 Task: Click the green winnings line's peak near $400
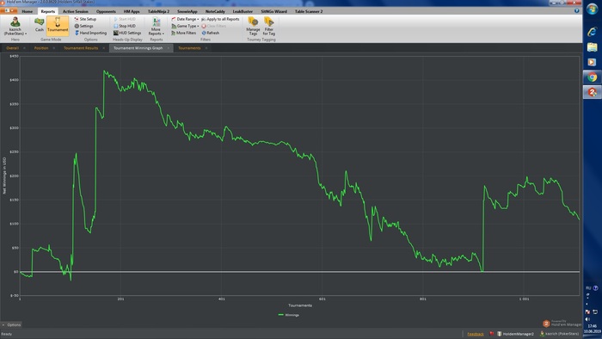pyautogui.click(x=104, y=71)
